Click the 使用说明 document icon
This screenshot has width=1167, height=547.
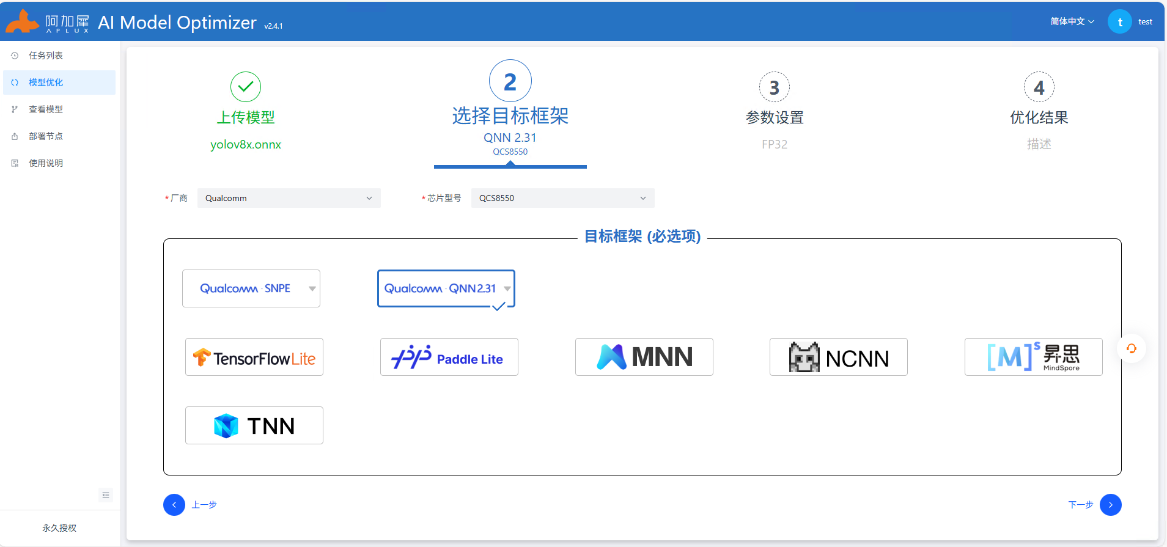(x=15, y=163)
